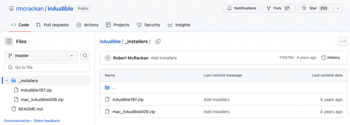350x125 pixels.
Task: Click 'Add installers' message for mac_inAudible009.zip row
Action: [216, 112]
